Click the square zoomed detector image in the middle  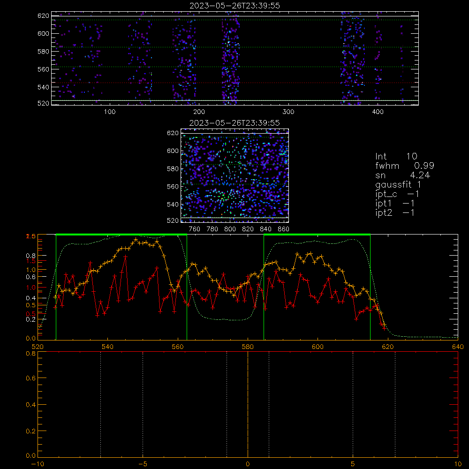(235, 175)
